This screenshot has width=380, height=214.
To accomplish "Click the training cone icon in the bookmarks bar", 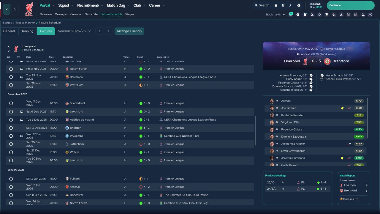I will click(x=341, y=15).
